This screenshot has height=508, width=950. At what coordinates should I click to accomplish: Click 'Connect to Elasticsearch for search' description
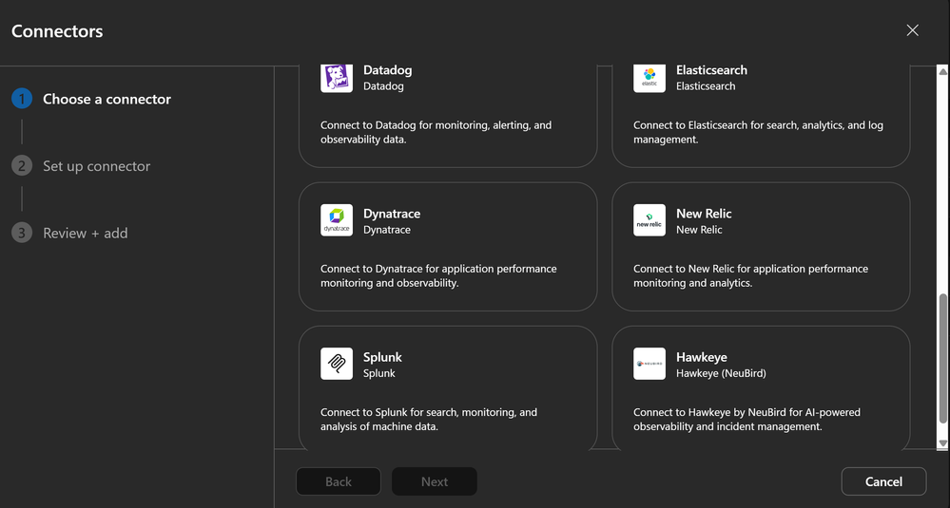click(758, 132)
